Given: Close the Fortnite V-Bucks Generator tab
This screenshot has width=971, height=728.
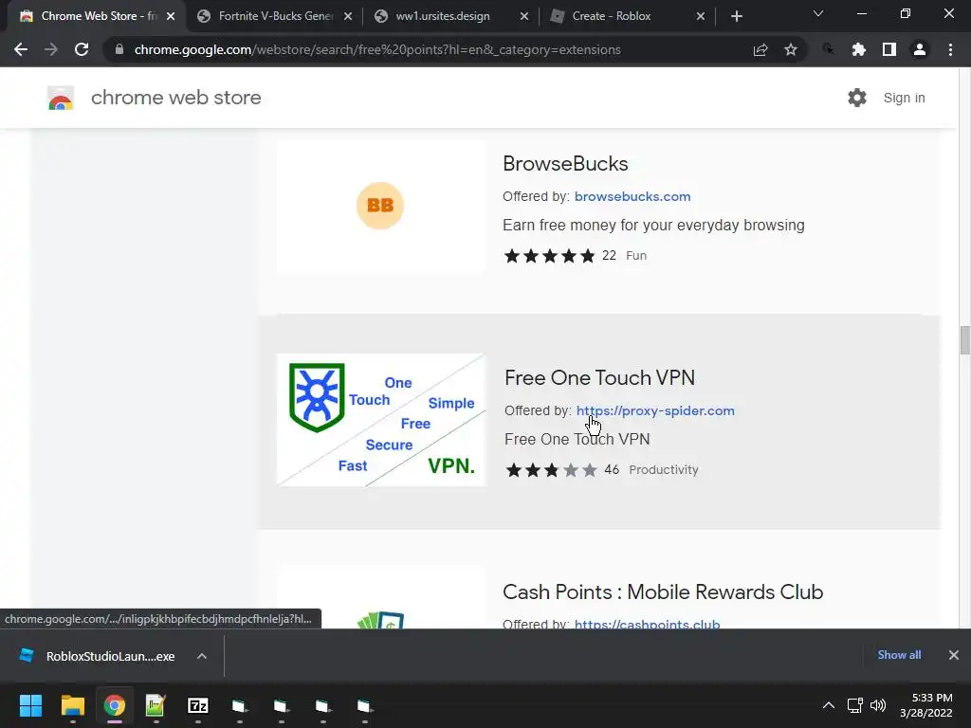Looking at the screenshot, I should pos(348,16).
